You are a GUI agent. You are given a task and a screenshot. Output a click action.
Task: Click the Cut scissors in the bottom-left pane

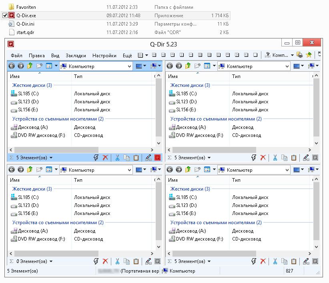tap(117, 261)
